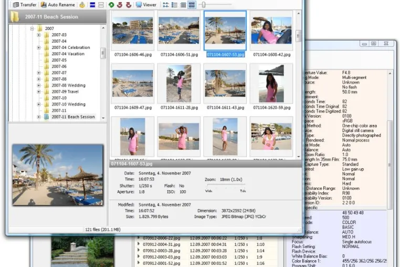Select thumbnail image of 071104-1620-59.jpg
The height and width of the screenshot is (267, 400).
271,83
